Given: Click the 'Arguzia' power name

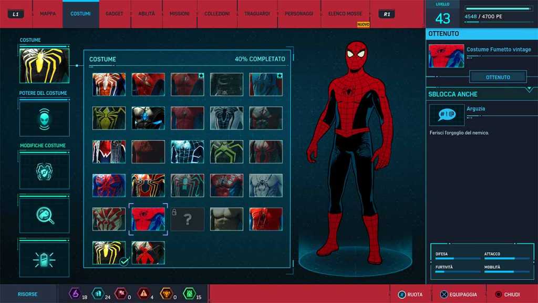Looking at the screenshot, I should pyautogui.click(x=475, y=108).
